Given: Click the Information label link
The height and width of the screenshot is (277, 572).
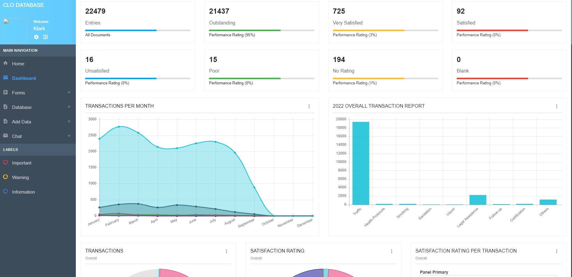Looking at the screenshot, I should tap(38, 192).
